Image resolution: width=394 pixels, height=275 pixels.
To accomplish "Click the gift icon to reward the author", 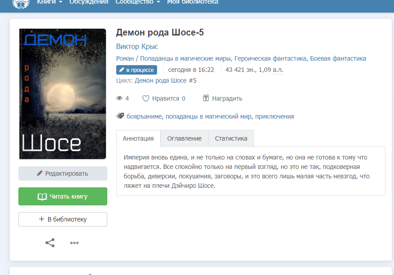I will pos(206,98).
